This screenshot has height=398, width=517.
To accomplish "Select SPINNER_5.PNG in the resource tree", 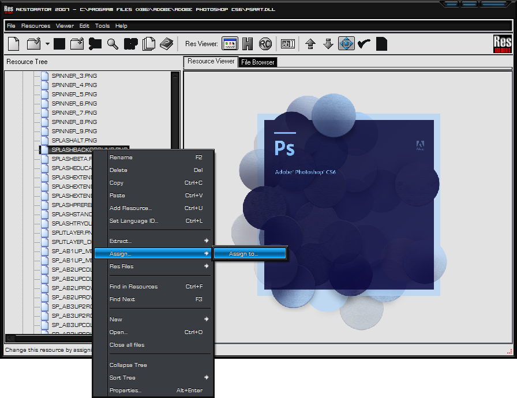I will point(74,94).
